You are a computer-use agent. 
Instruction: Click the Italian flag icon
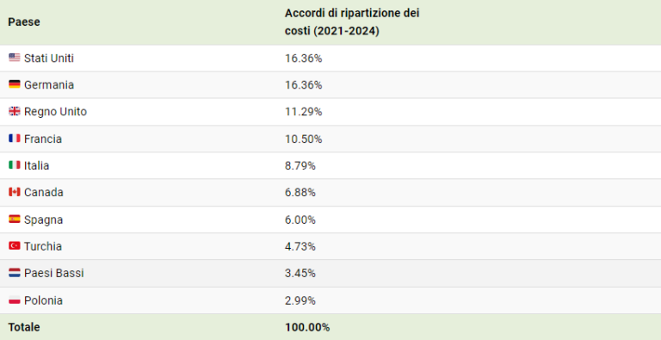pos(15,165)
